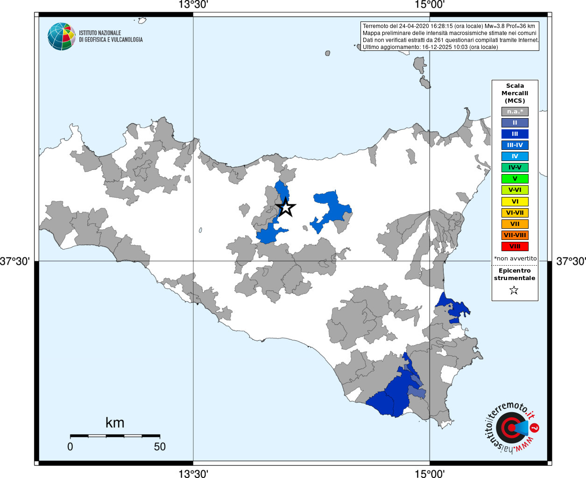Image resolution: width=586 pixels, height=478 pixels.
Task: Click the INGV globe logo
Action: pos(62,36)
